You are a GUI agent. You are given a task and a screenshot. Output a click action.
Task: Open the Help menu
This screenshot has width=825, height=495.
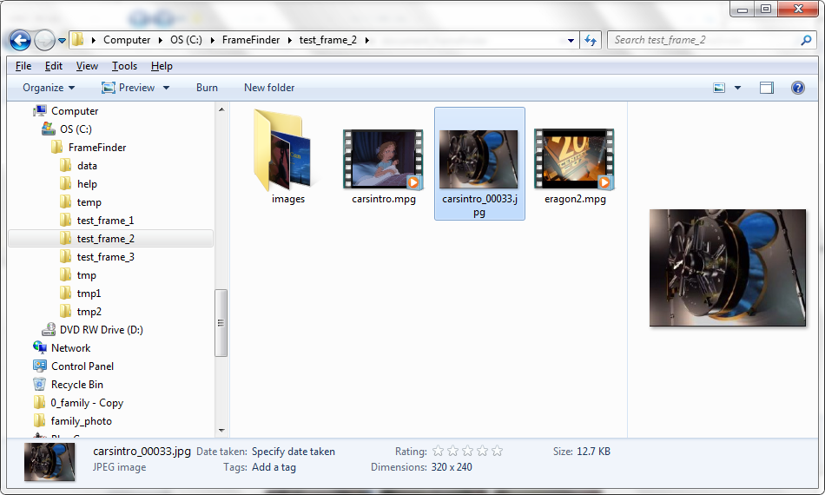coord(162,66)
